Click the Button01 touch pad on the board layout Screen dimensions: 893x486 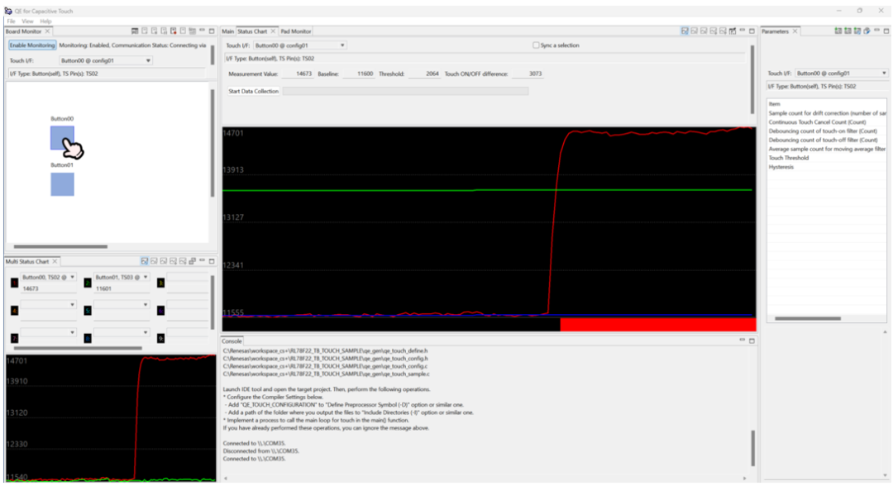64,183
